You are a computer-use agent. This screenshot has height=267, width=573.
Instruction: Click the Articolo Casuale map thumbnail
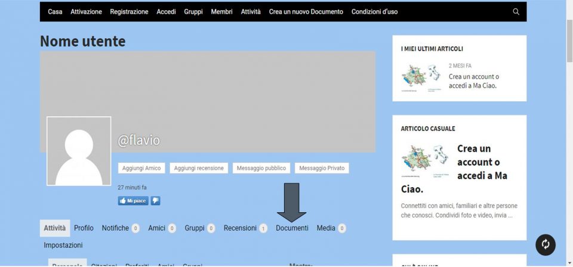[x=424, y=162]
